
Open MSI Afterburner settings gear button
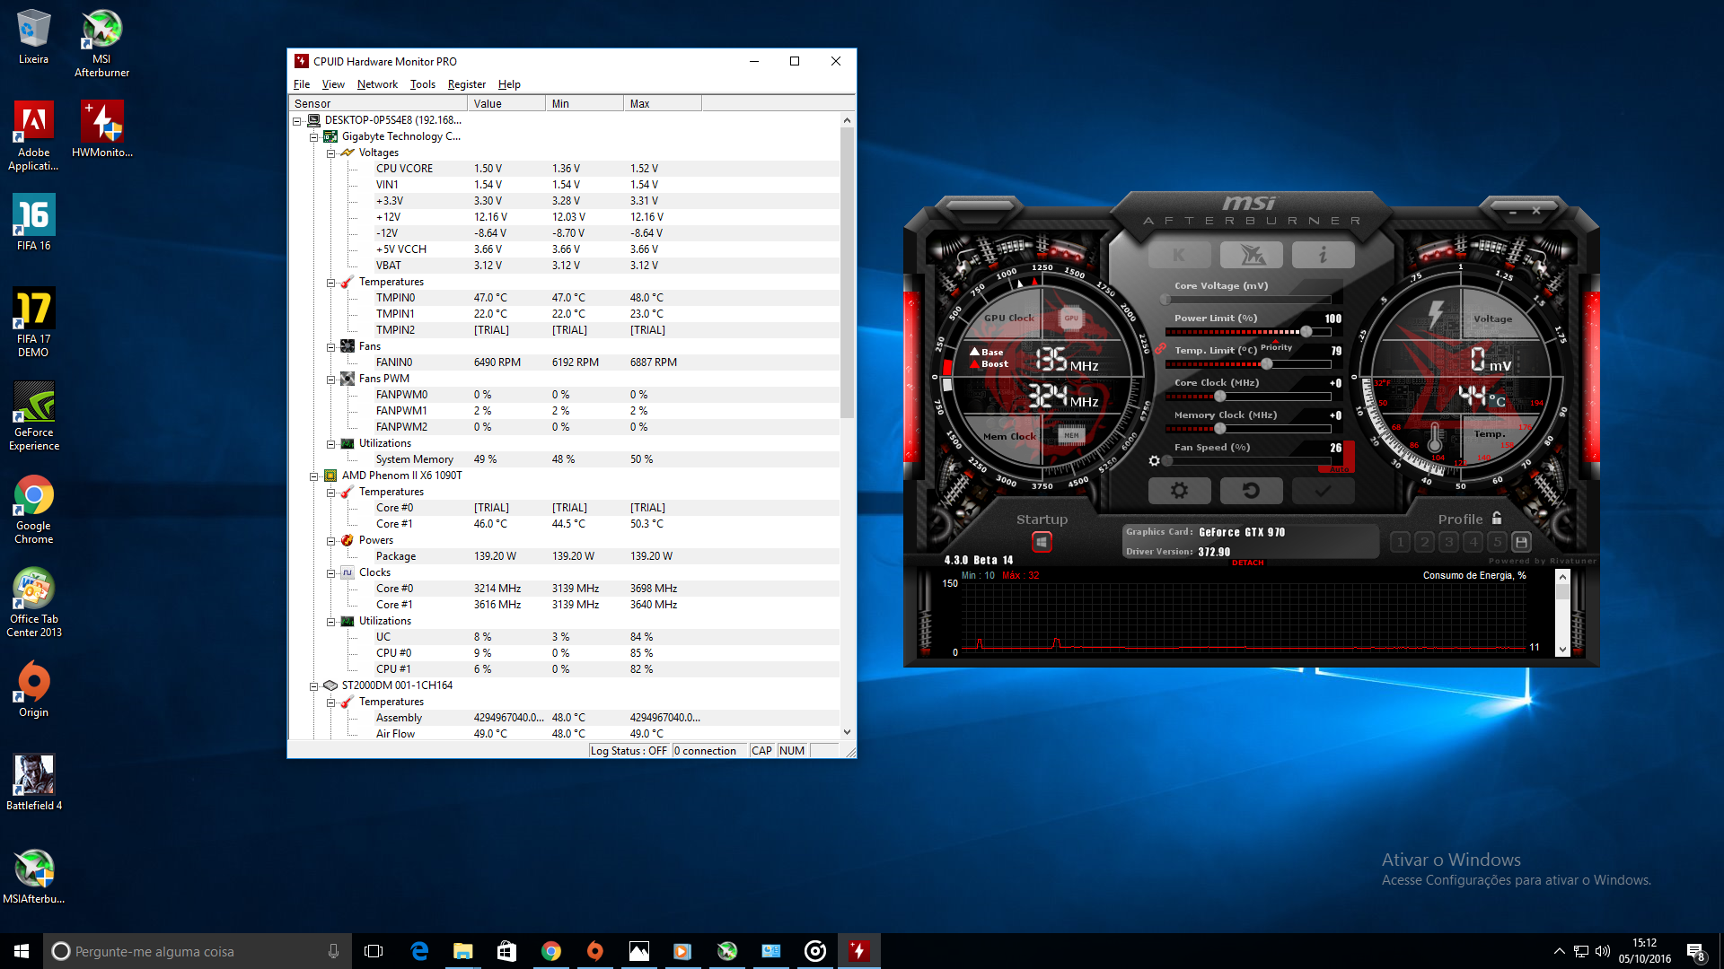tap(1179, 491)
